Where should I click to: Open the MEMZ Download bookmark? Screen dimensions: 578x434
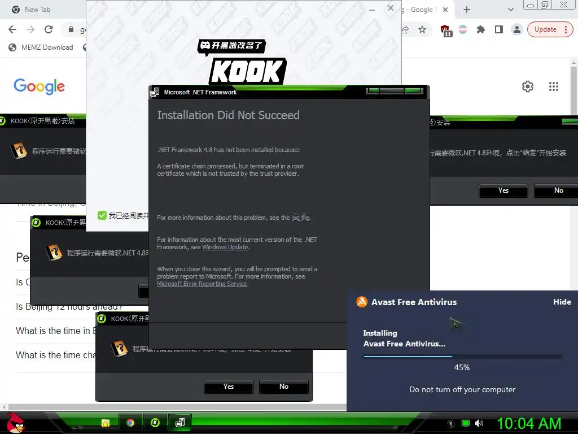pyautogui.click(x=41, y=47)
